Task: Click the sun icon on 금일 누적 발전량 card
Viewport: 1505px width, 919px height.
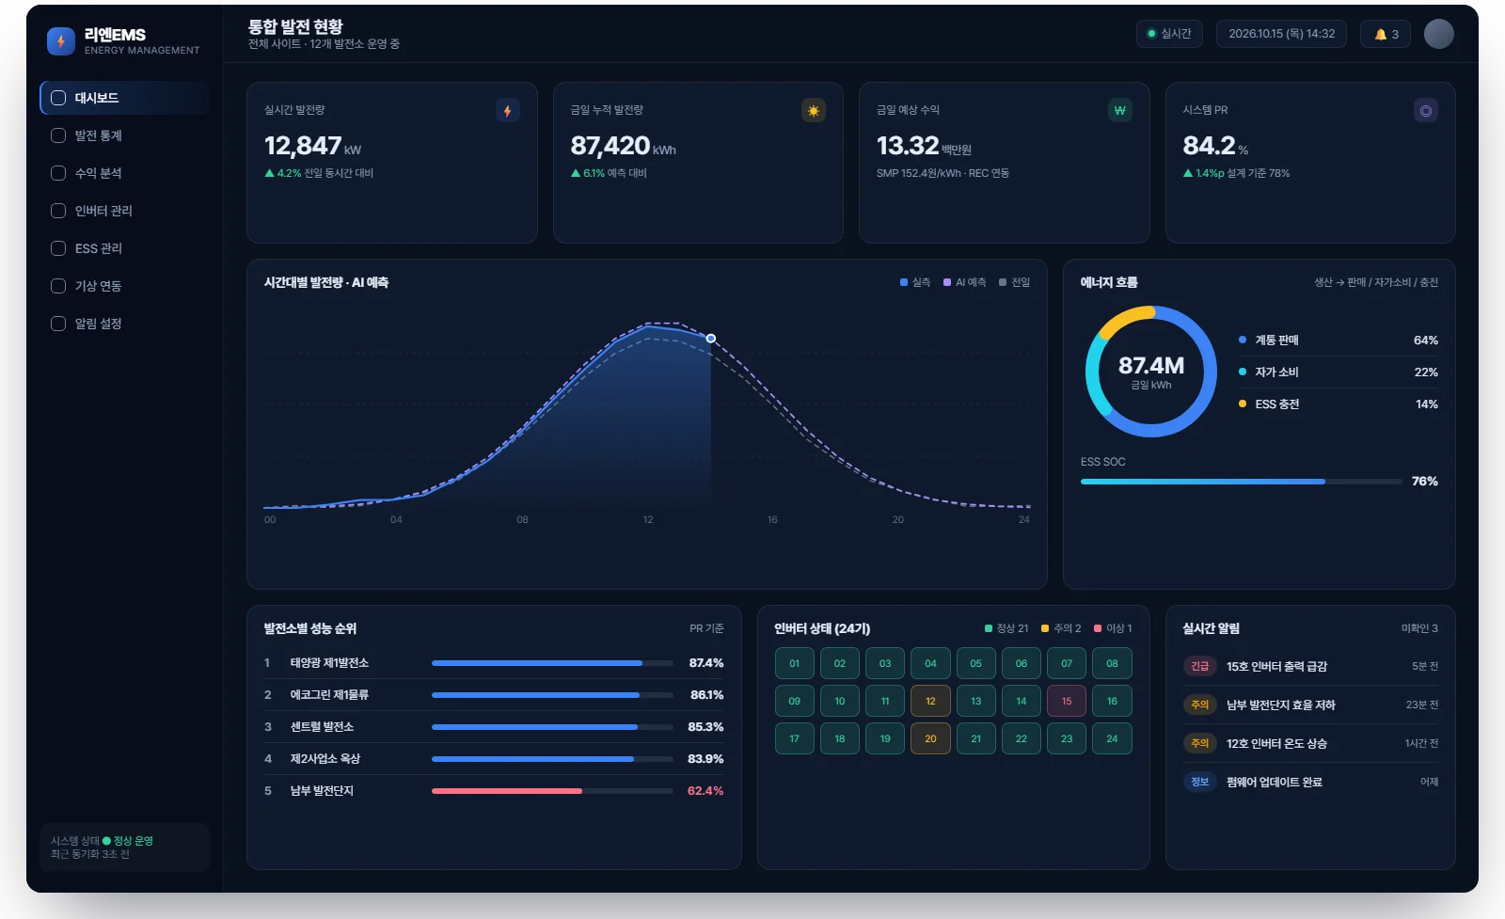Action: pos(814,111)
